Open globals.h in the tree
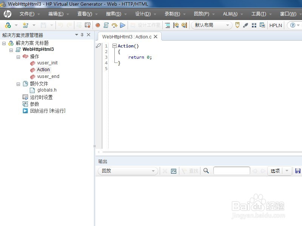Screen dimensions: 302x226 (x=47, y=90)
